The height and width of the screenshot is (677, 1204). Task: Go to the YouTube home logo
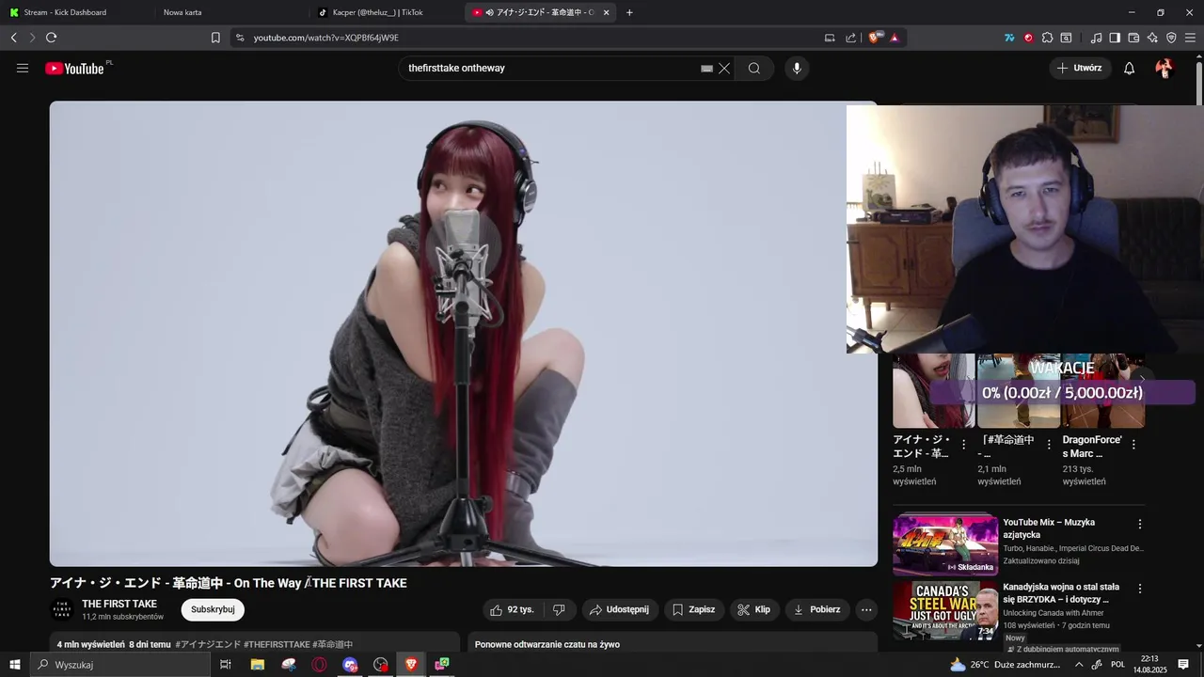point(74,68)
